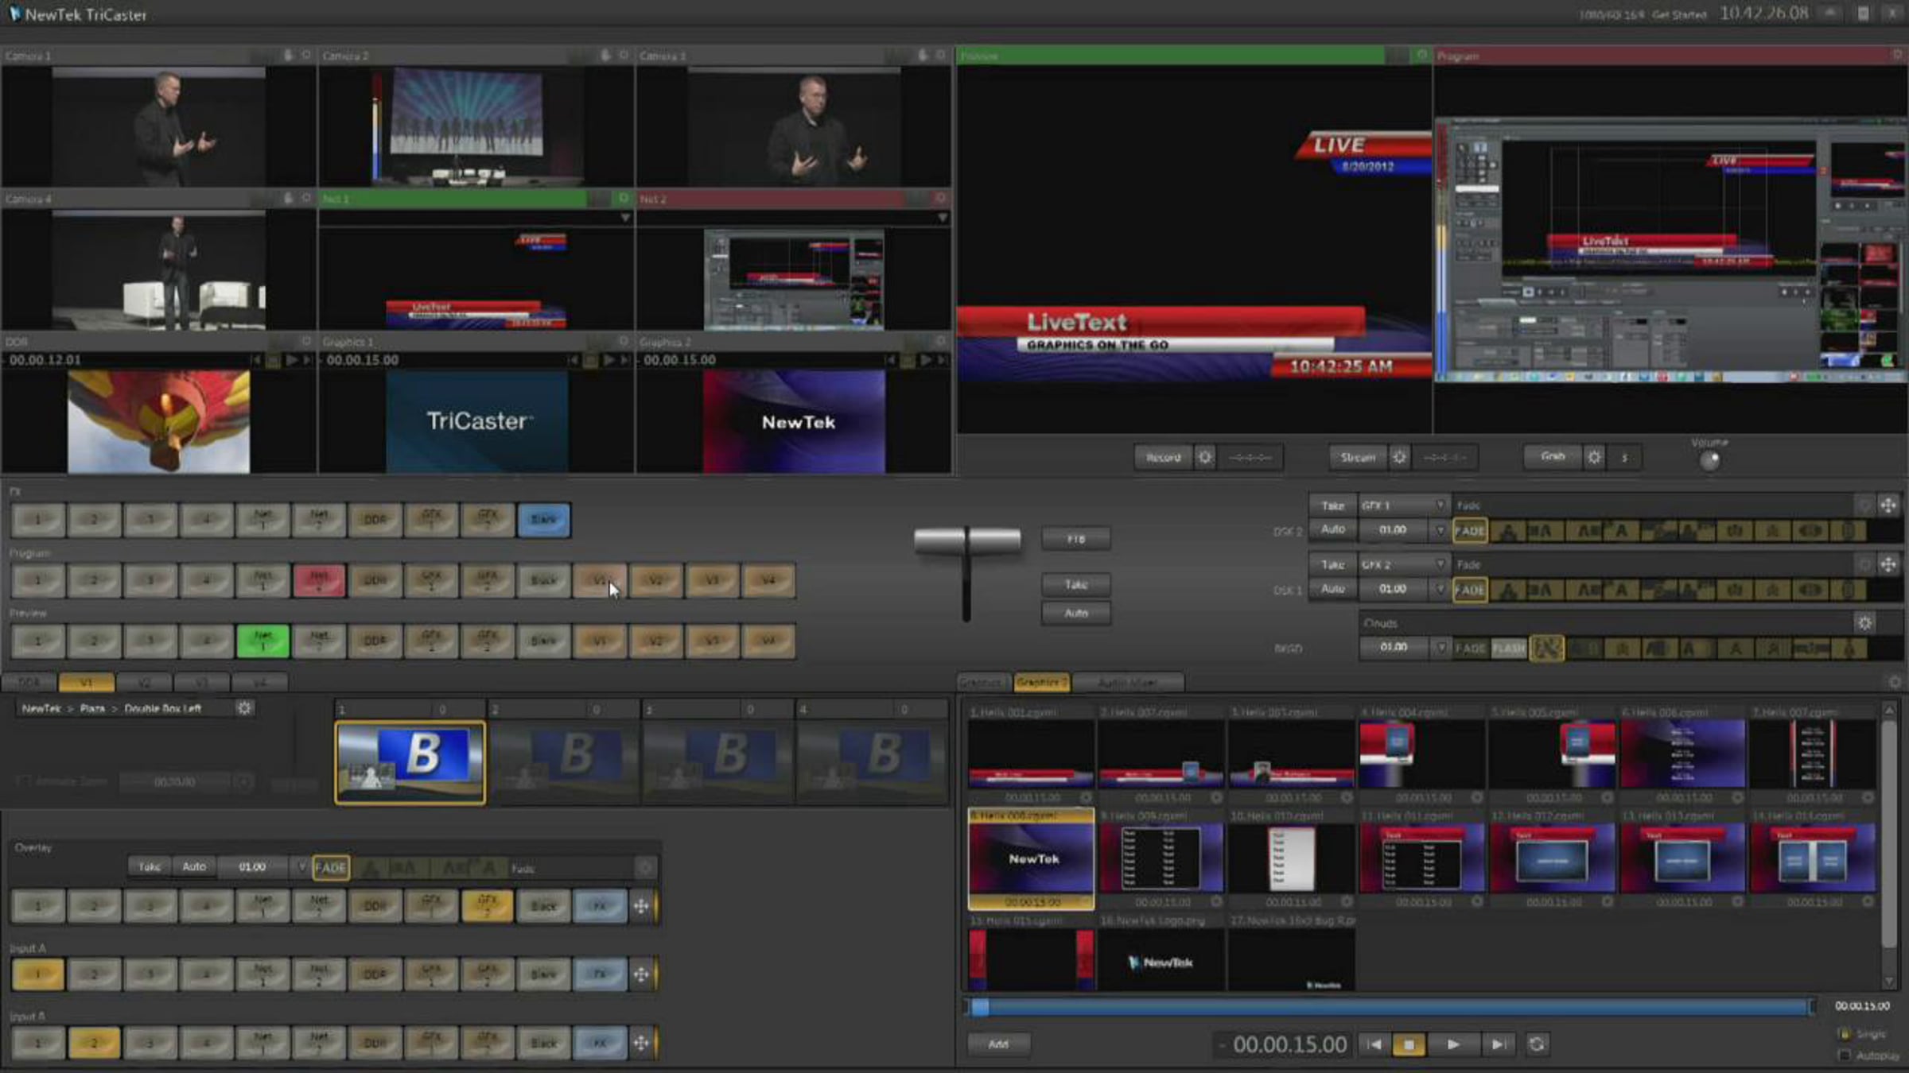Screen dimensions: 1909x1073
Task: Open DSK 1 GFX 2 source dropdown
Action: (1440, 564)
